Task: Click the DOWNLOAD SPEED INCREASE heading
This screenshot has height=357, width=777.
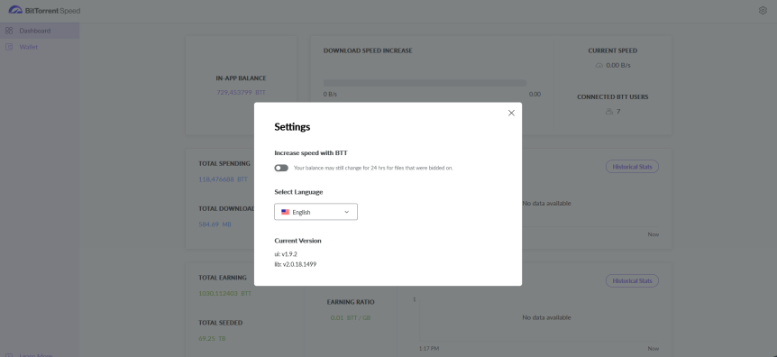Action: pos(368,50)
